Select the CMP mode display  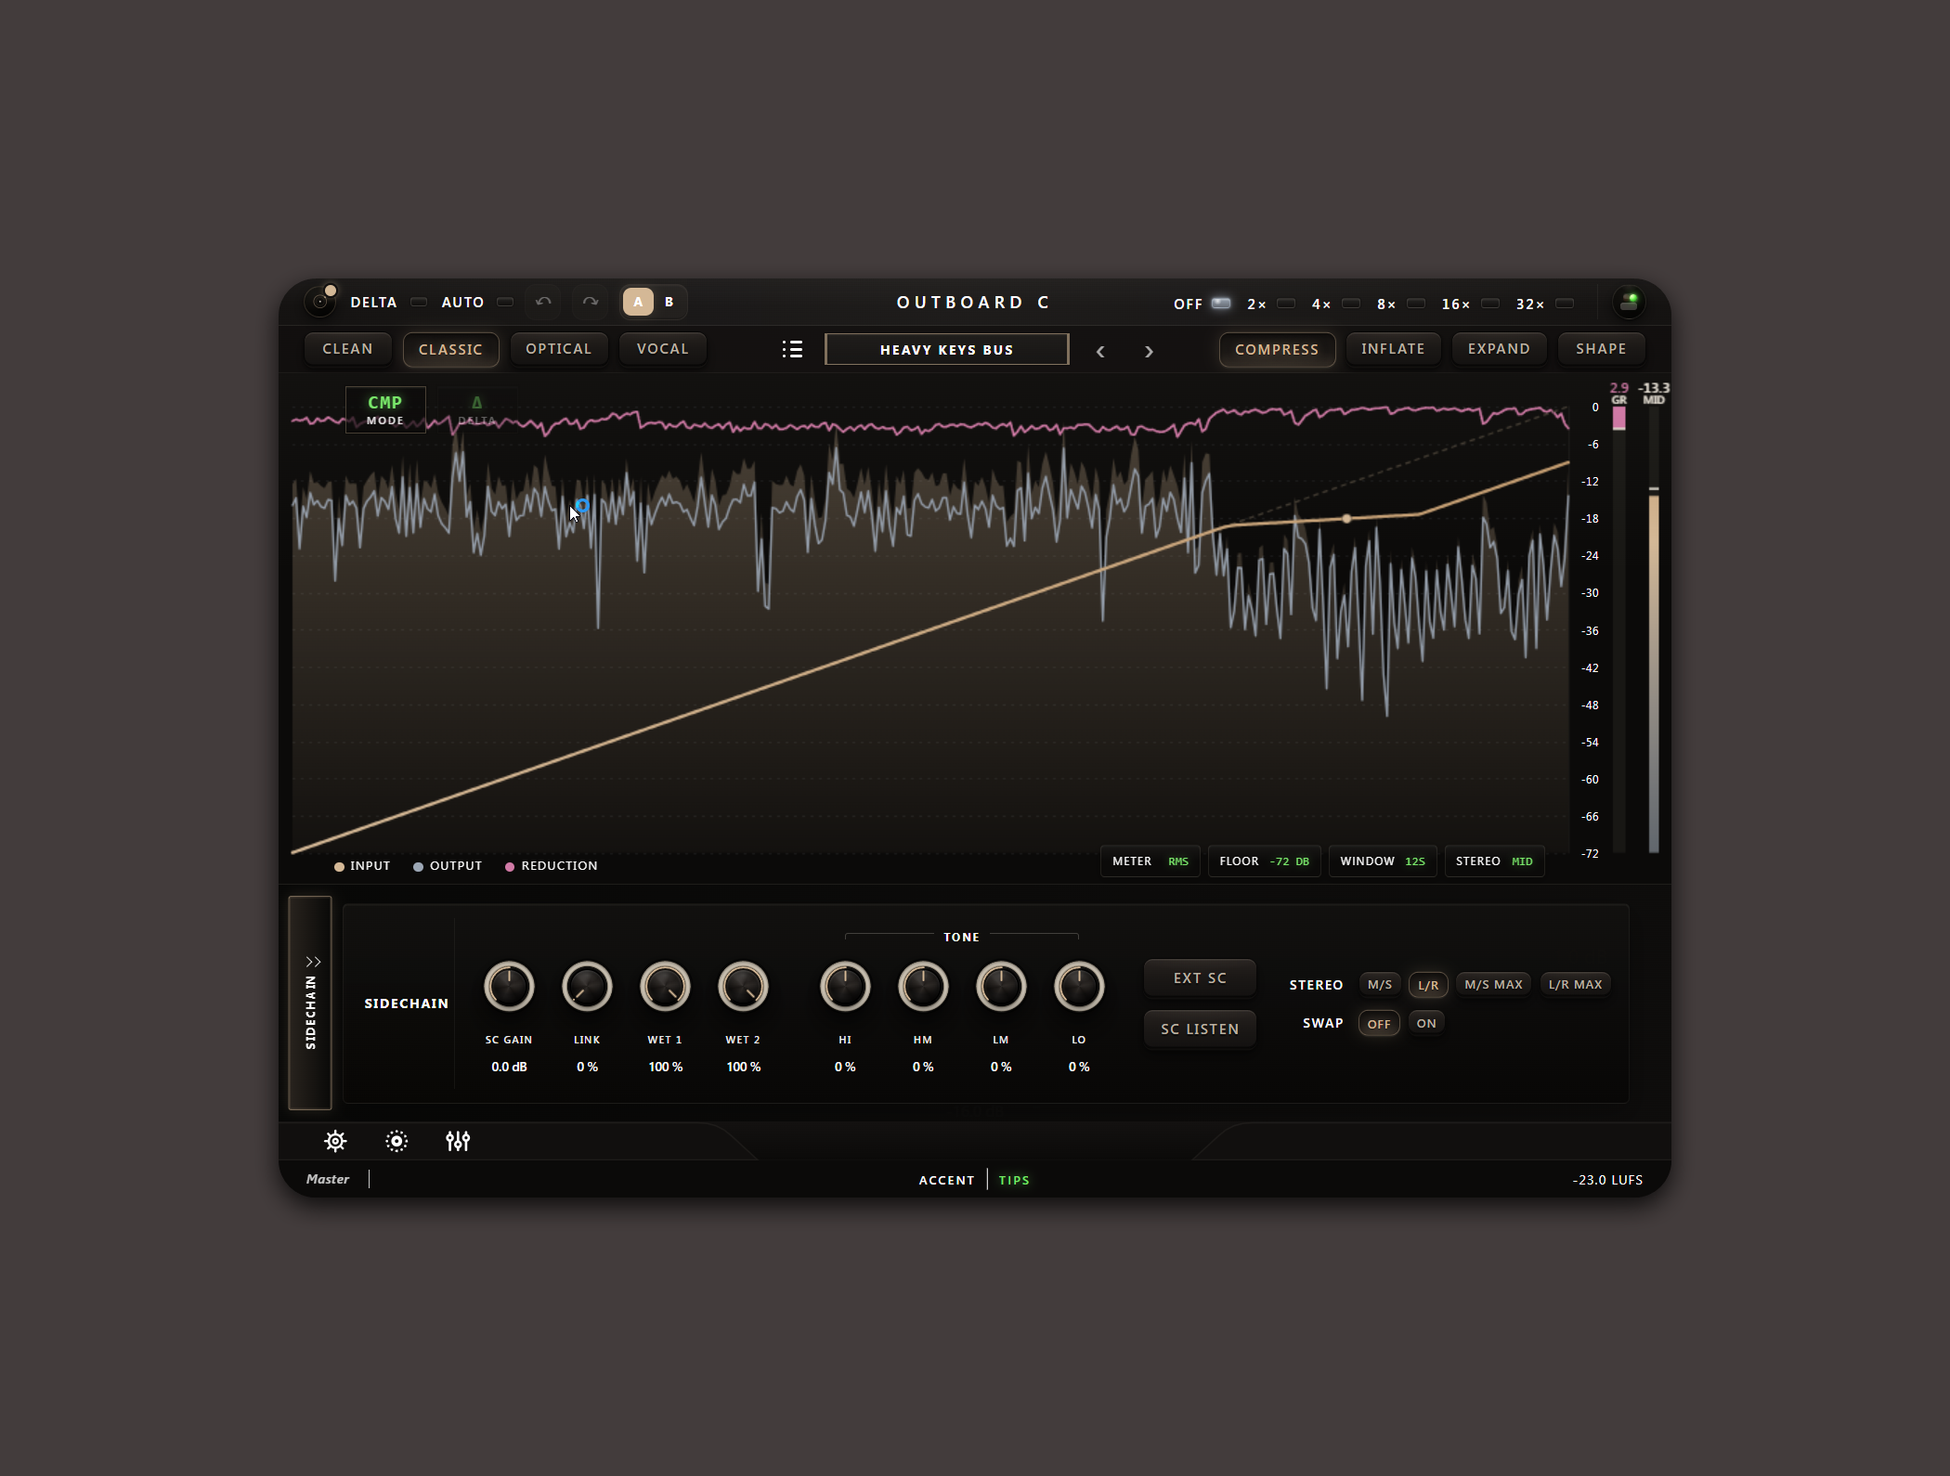point(385,408)
